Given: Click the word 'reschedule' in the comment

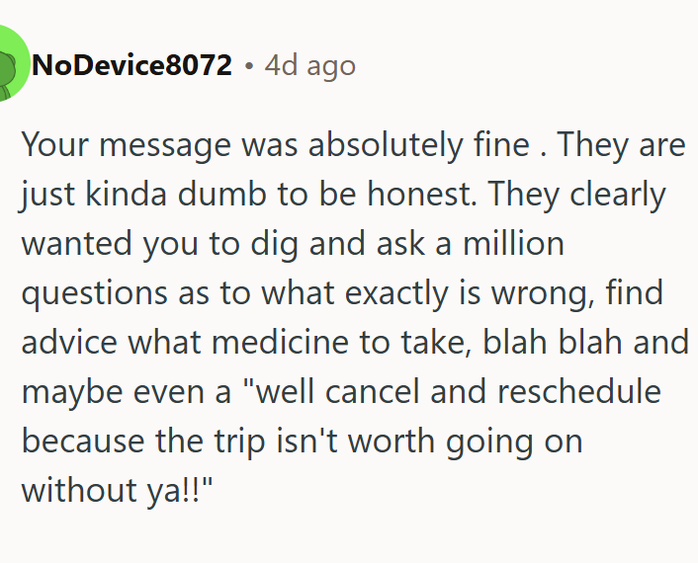Looking at the screenshot, I should 579,391.
